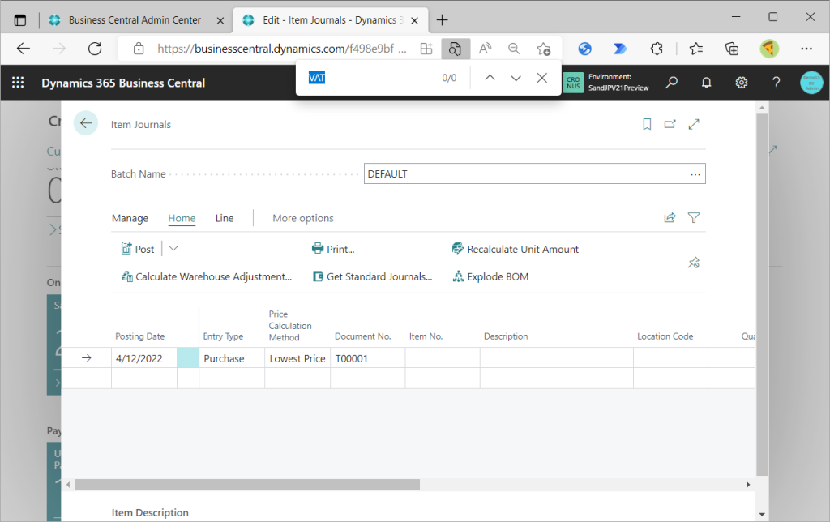Click the CRONUS environment badge
830x522 pixels.
[x=573, y=83]
